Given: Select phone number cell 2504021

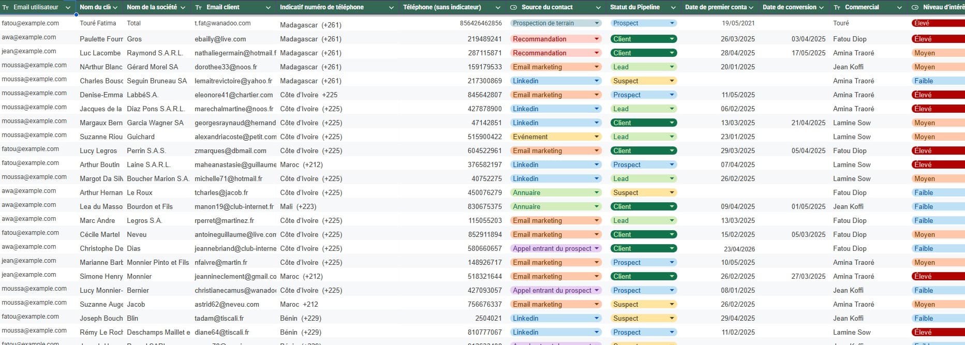Looking at the screenshot, I should (488, 318).
